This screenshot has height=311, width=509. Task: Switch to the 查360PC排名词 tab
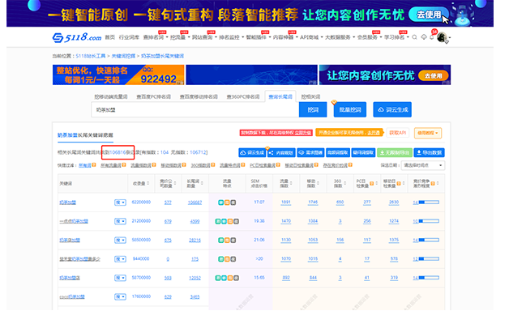243,96
